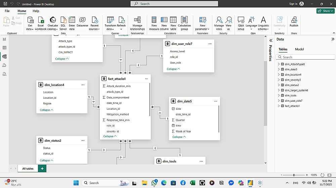
Task: Open Enter data tool
Action: (72, 20)
